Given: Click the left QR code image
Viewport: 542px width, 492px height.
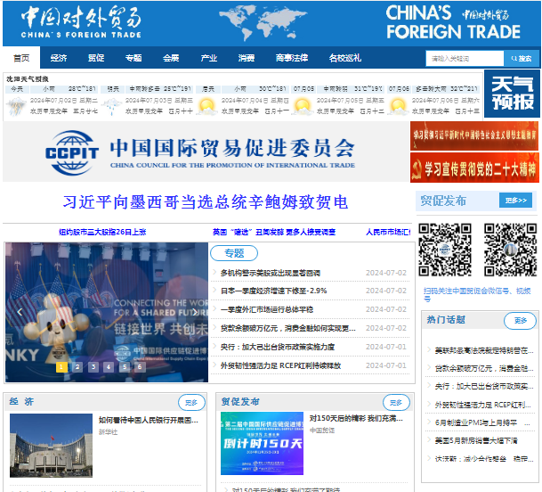Looking at the screenshot, I should click(x=445, y=250).
